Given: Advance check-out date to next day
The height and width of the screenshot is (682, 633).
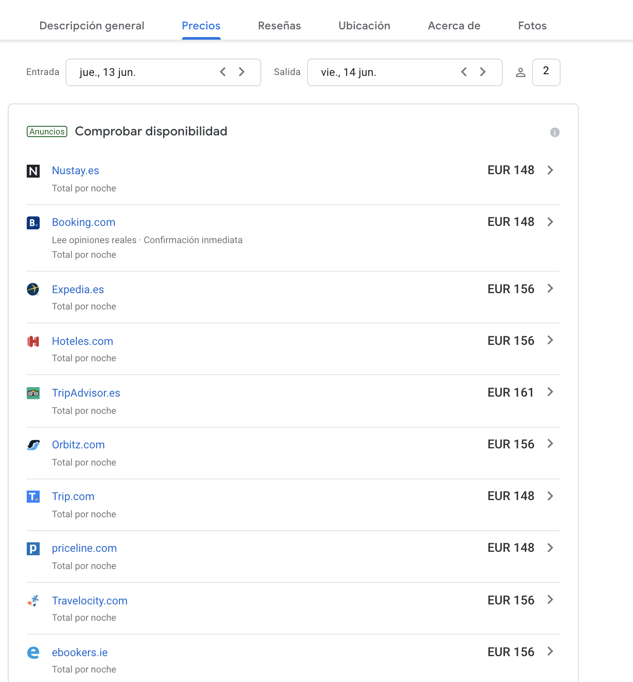Looking at the screenshot, I should pyautogui.click(x=483, y=72).
